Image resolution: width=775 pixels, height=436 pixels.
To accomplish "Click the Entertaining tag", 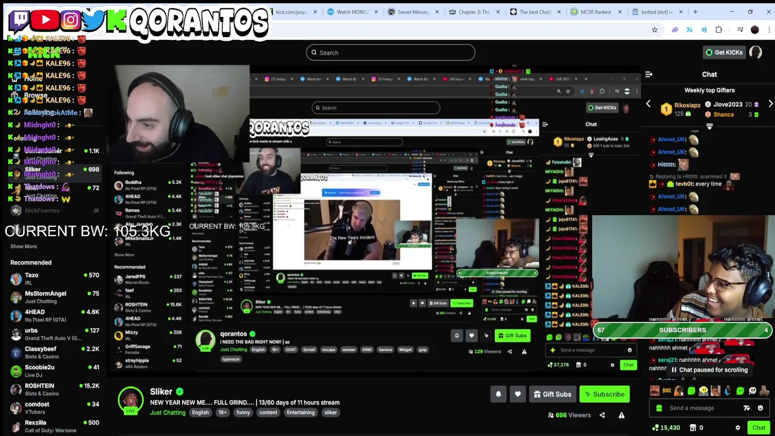I will pos(301,413).
